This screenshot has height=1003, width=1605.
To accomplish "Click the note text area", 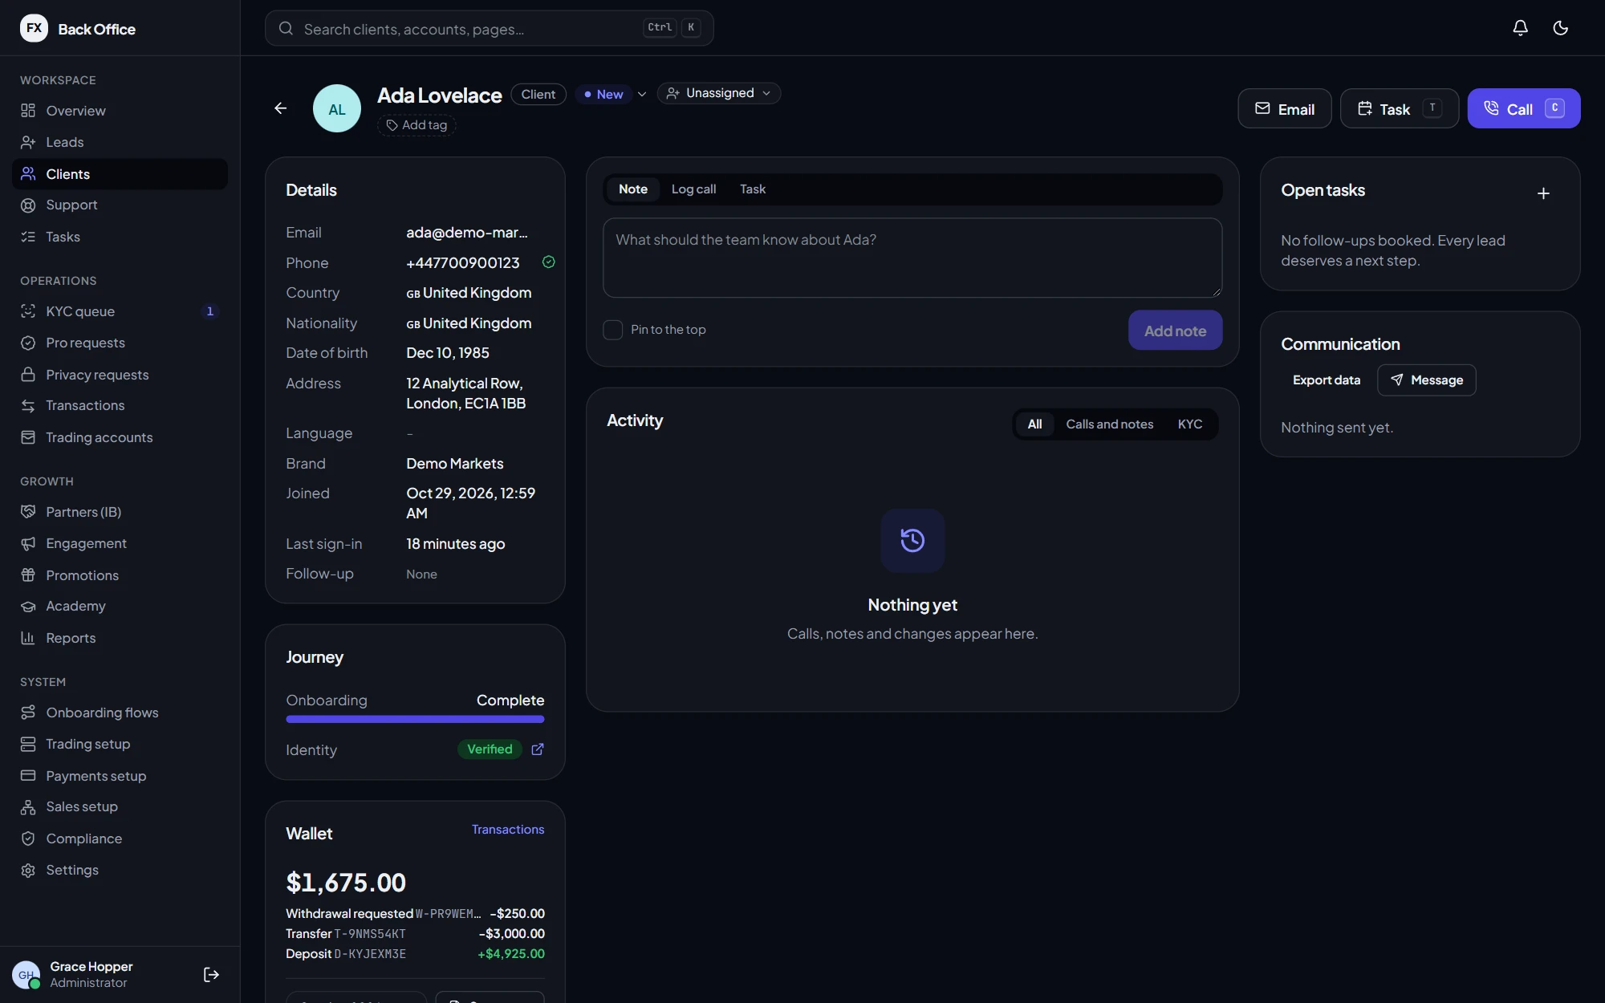I will point(912,258).
